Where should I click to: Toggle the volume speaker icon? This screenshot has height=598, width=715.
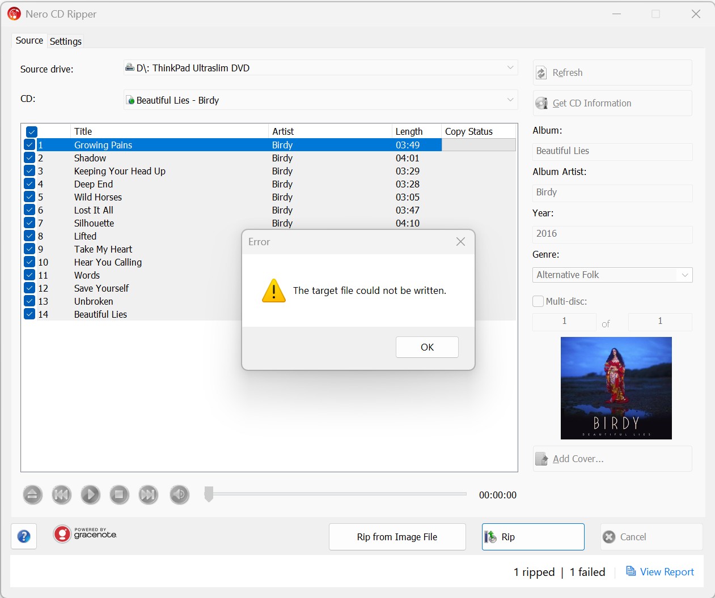(180, 495)
